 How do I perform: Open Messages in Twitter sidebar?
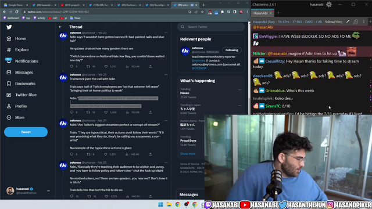[x=20, y=72]
